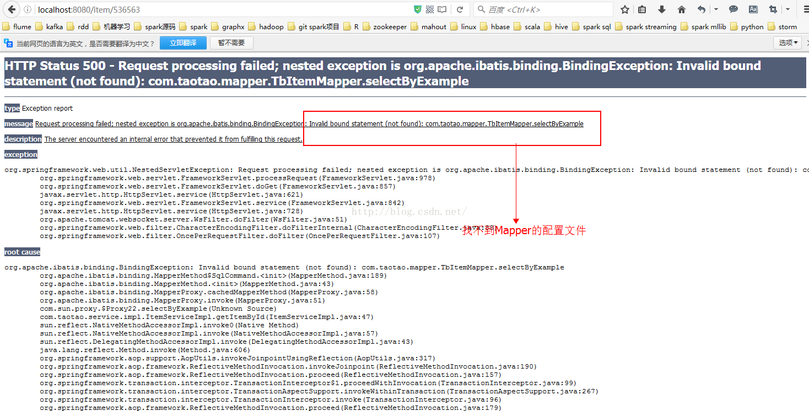Screen dimensions: 809x411
Task: Click the HTTP Status 500 heading
Action: (x=405, y=73)
